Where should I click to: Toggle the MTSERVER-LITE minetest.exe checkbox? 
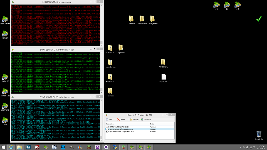coord(107,129)
